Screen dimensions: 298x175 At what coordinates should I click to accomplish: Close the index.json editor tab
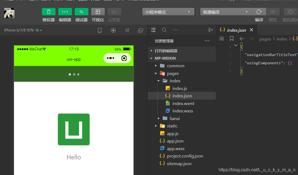coord(251,30)
